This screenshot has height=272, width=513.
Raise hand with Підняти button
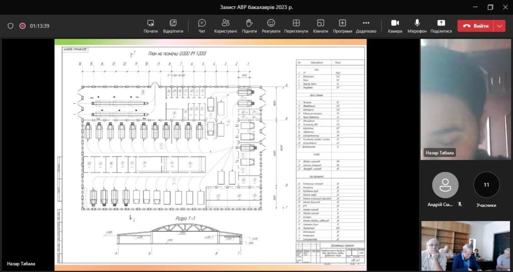249,26
